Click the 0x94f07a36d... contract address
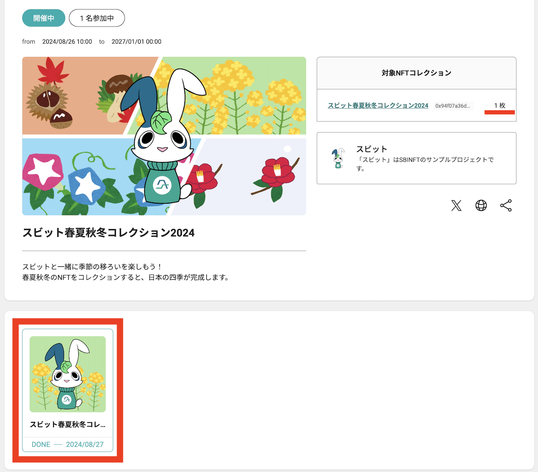Viewport: 538px width, 472px height. pos(453,106)
